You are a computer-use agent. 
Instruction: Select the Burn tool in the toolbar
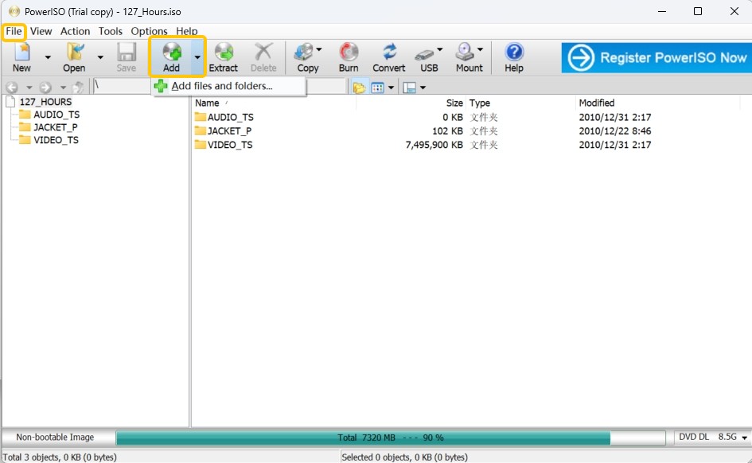click(348, 56)
